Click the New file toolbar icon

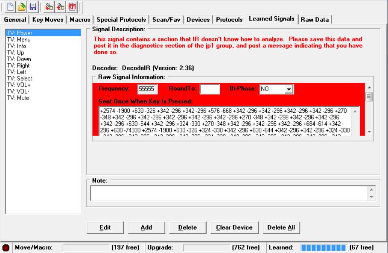[x=10, y=7]
